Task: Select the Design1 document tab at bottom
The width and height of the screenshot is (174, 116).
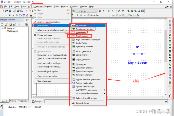Action: [x=38, y=101]
